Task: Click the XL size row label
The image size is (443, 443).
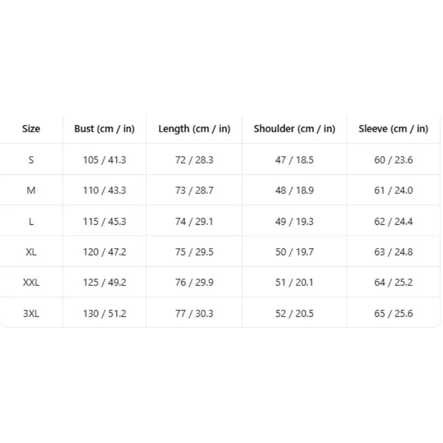Action: coord(31,252)
